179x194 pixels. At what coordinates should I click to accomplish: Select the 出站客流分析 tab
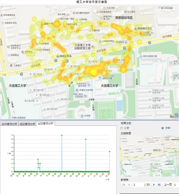coord(45,123)
